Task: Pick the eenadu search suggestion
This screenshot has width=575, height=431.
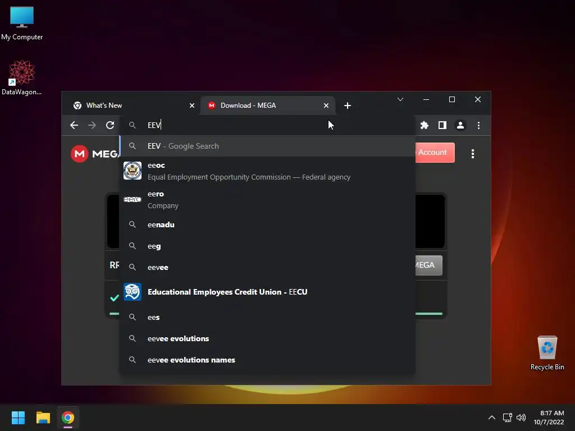Action: click(x=268, y=224)
